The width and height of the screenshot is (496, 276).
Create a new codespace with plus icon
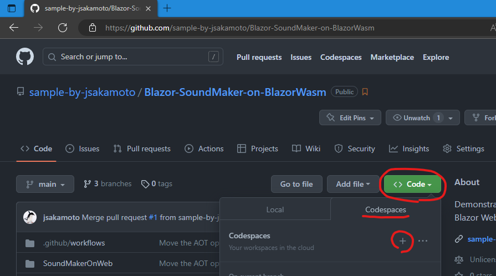402,241
